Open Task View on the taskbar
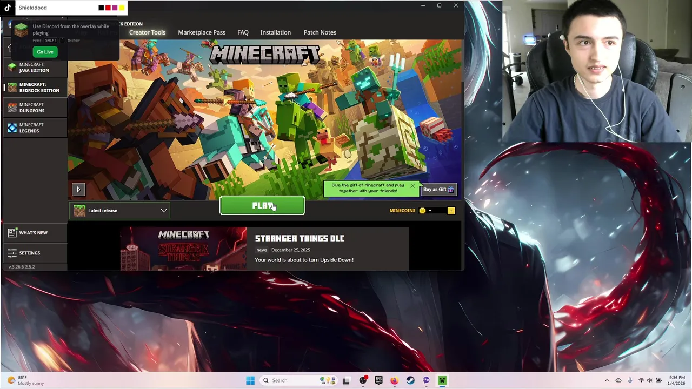Viewport: 692px width, 389px height. (346, 380)
